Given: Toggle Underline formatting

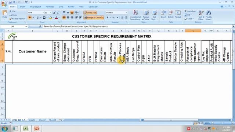Looking at the screenshot, I should pos(37,18).
